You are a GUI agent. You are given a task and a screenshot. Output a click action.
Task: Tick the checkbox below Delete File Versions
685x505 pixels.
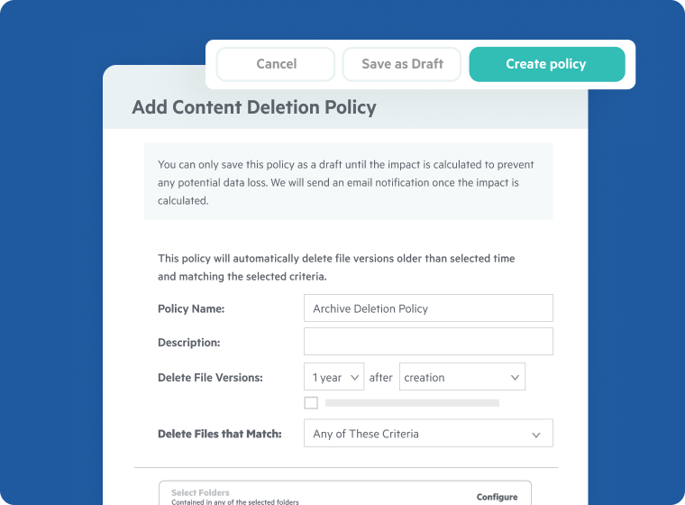(311, 403)
